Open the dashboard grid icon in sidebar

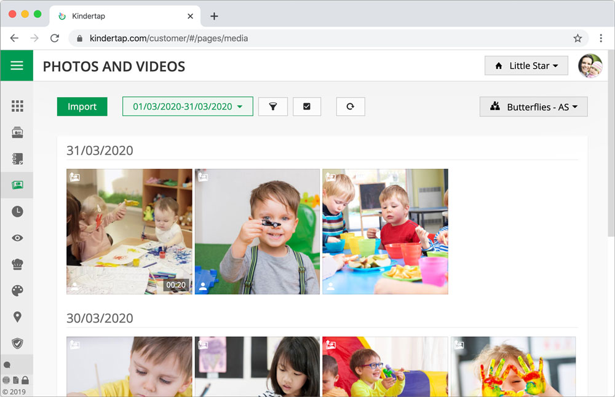[17, 106]
